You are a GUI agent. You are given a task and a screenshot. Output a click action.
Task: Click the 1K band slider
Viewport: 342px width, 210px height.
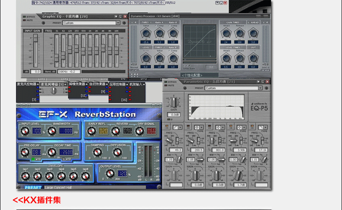pos(90,51)
